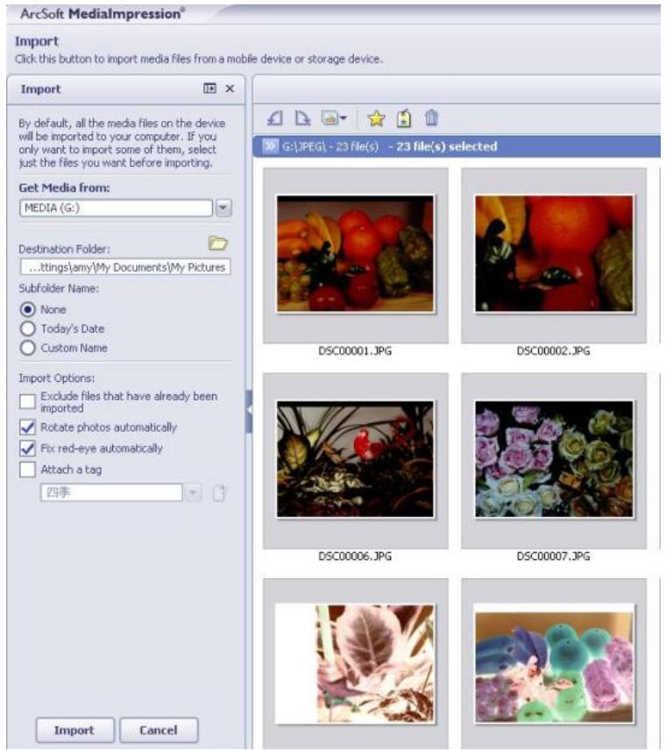
Task: Uncheck Fix red-eye automatically
Action: point(28,449)
